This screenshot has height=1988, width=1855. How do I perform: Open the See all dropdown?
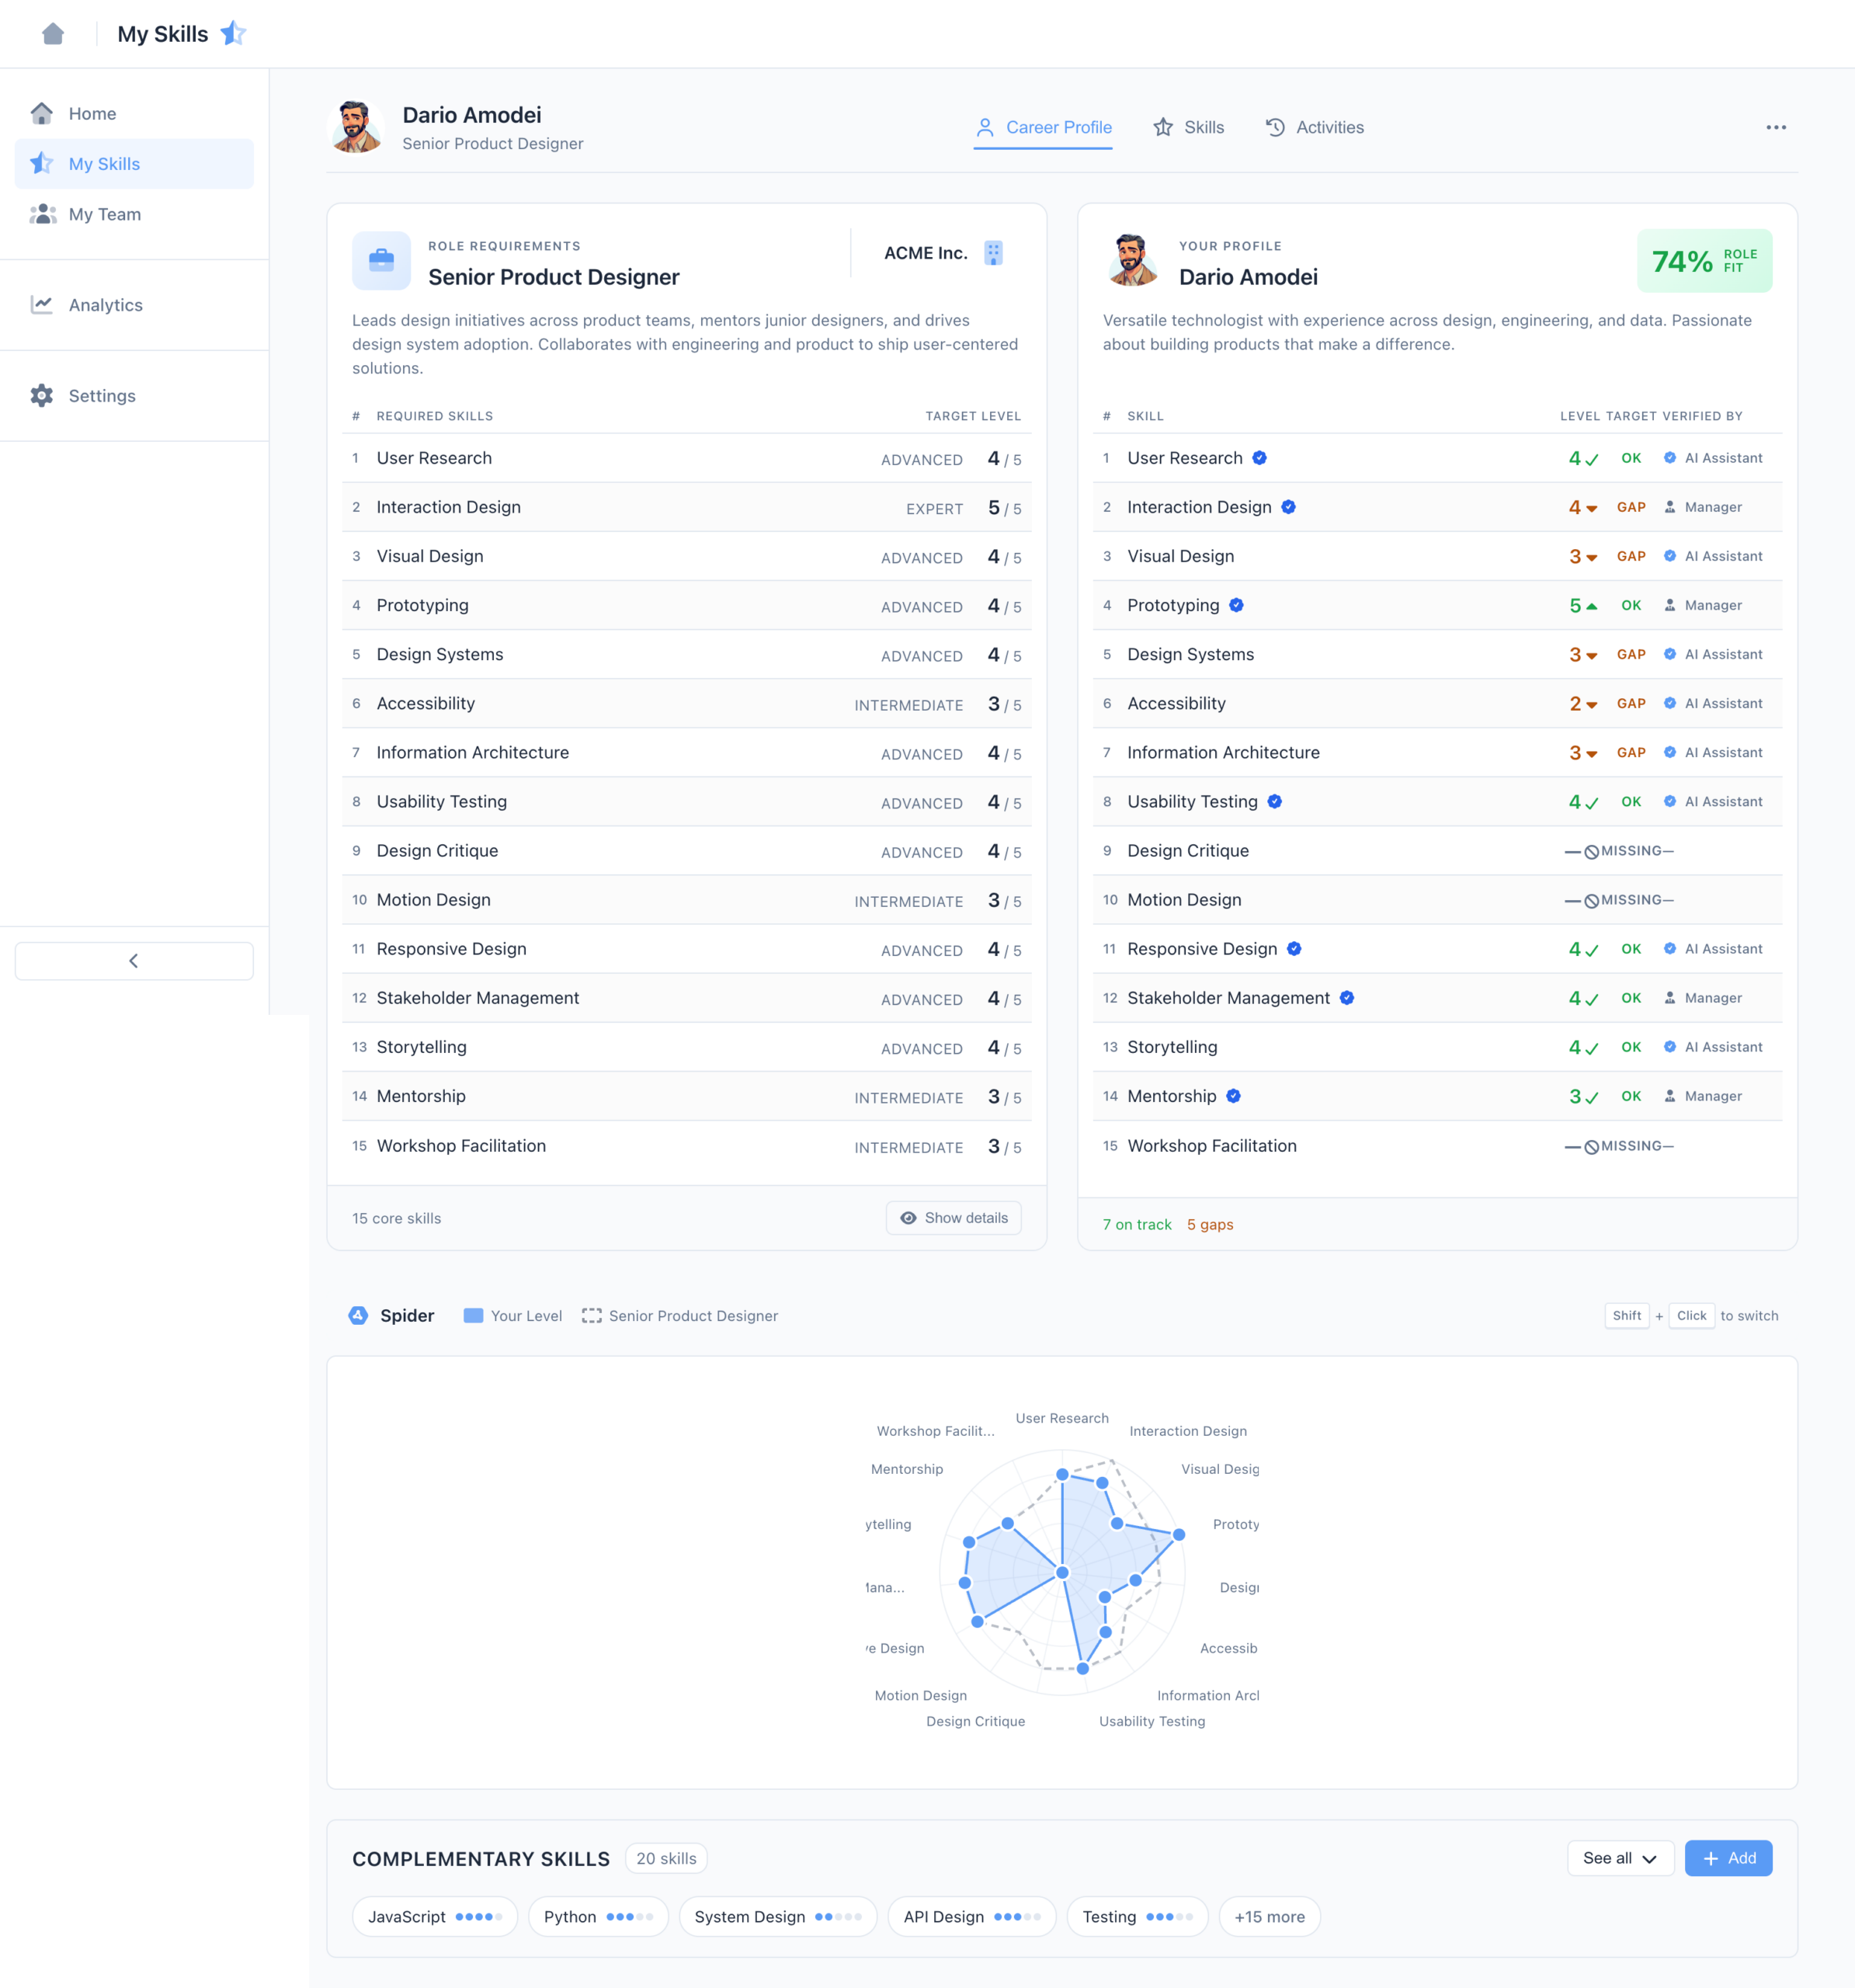(1620, 1858)
